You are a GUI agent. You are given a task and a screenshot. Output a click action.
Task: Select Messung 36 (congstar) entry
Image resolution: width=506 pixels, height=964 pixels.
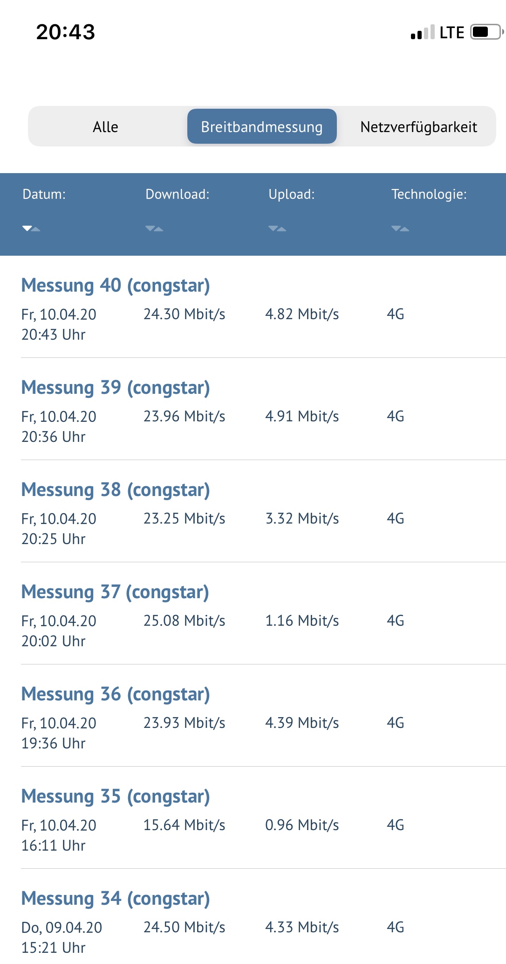tap(116, 694)
